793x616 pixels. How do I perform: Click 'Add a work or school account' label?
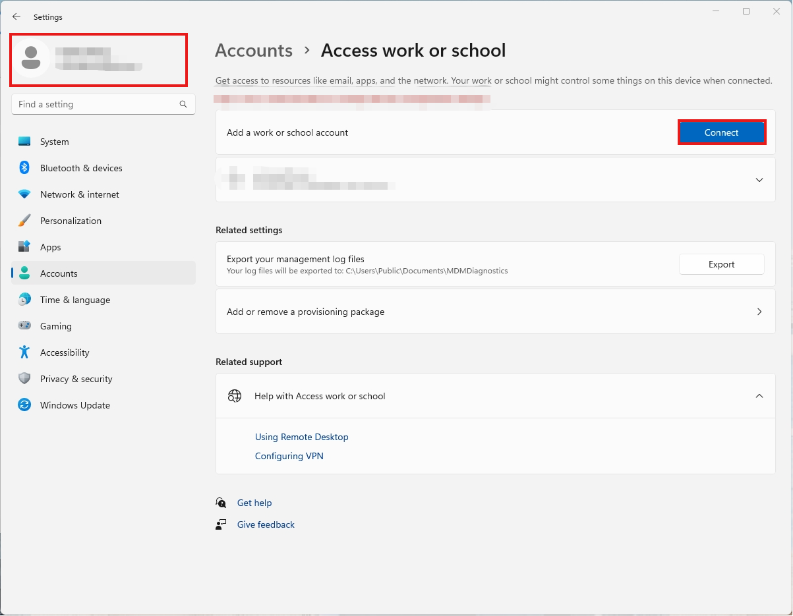tap(287, 132)
